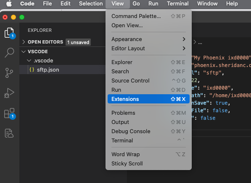The height and width of the screenshot is (183, 251).
Task: Select Terminal in the View menu
Action: pyautogui.click(x=148, y=141)
